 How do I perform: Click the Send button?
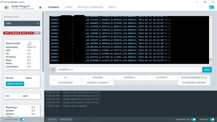click(x=207, y=70)
